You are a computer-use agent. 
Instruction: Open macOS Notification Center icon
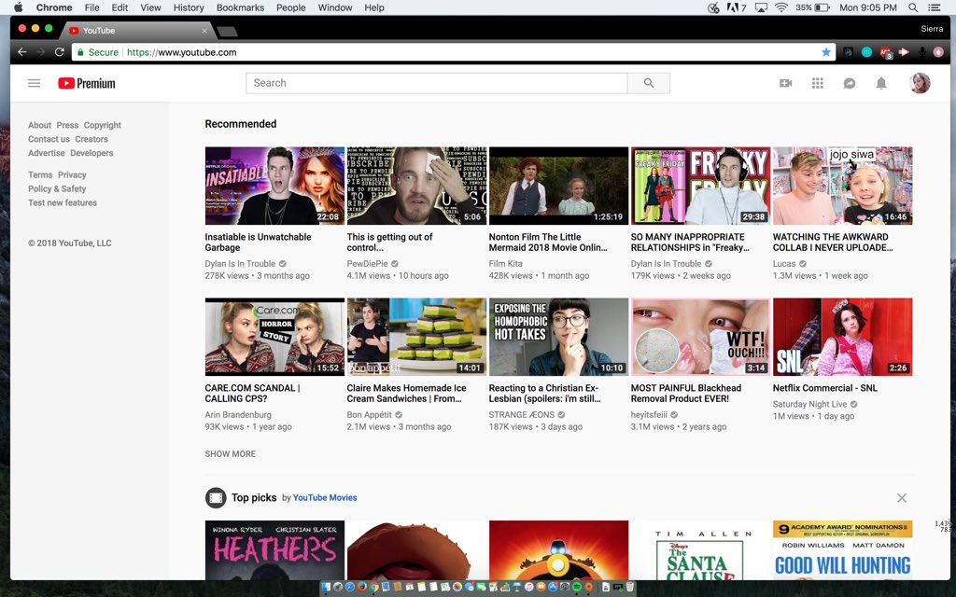pos(934,7)
